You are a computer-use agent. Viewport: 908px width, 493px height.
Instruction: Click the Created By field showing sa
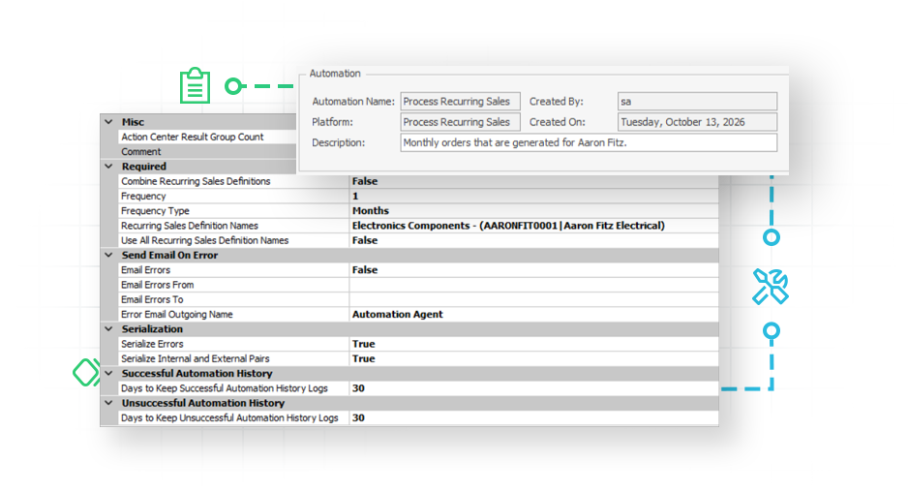click(x=697, y=102)
